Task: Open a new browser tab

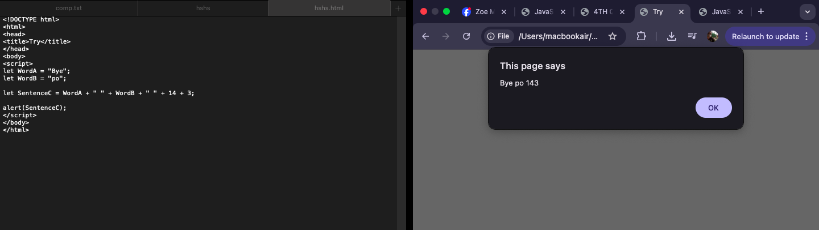Action: 761,12
